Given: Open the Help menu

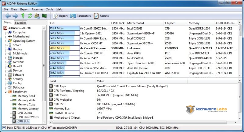Looking at the screenshot, I should (x=59, y=9).
